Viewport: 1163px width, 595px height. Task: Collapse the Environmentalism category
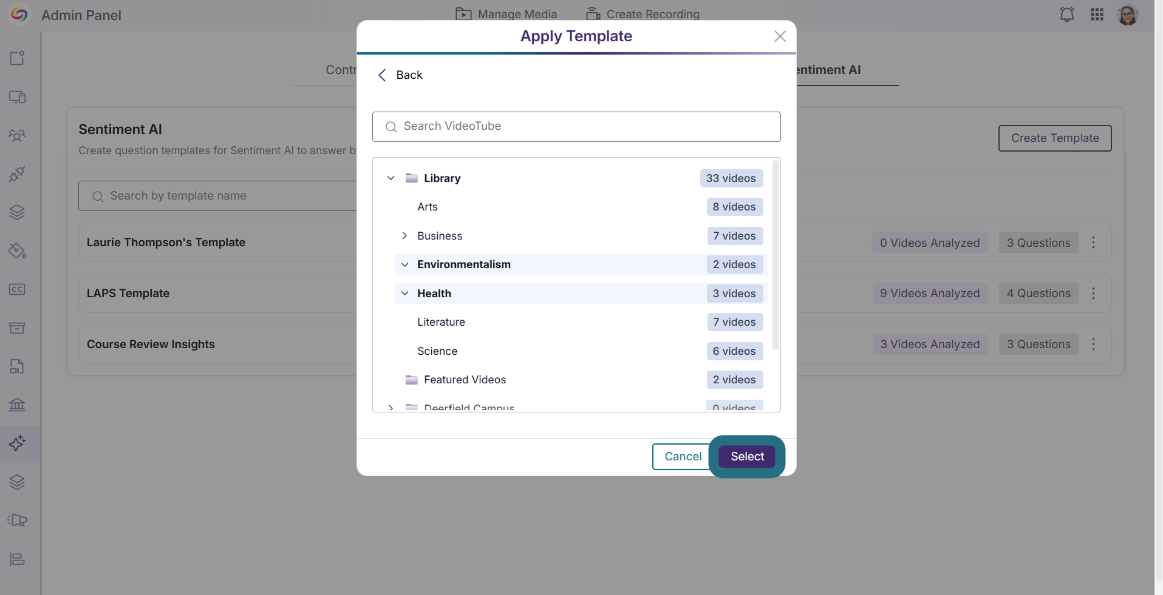[x=404, y=264]
